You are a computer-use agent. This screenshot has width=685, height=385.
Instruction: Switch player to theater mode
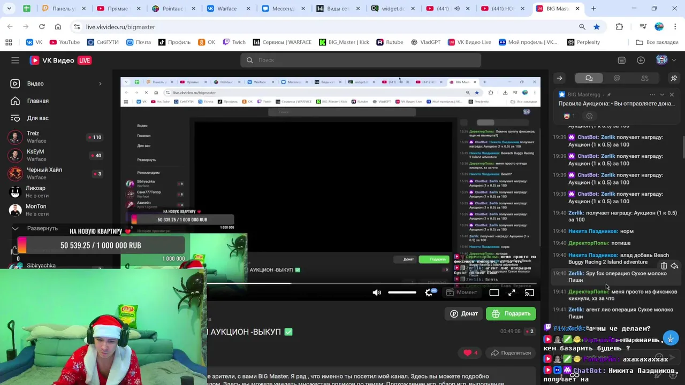pyautogui.click(x=494, y=292)
